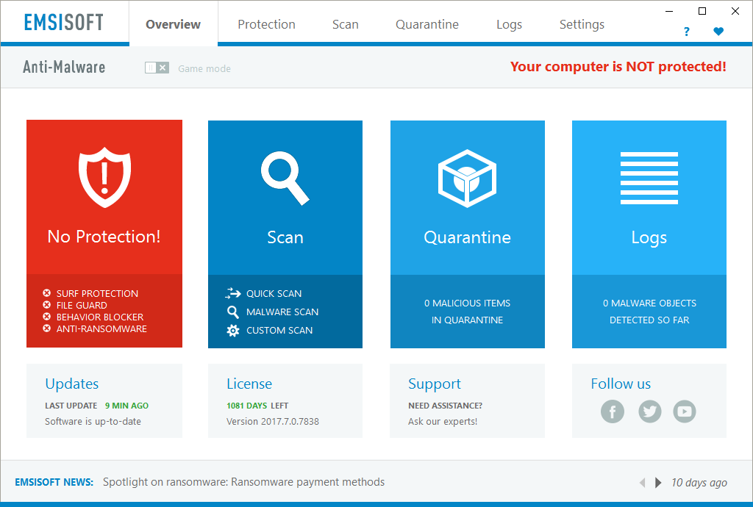Click the Logs tile title
753x507 pixels.
click(x=649, y=238)
